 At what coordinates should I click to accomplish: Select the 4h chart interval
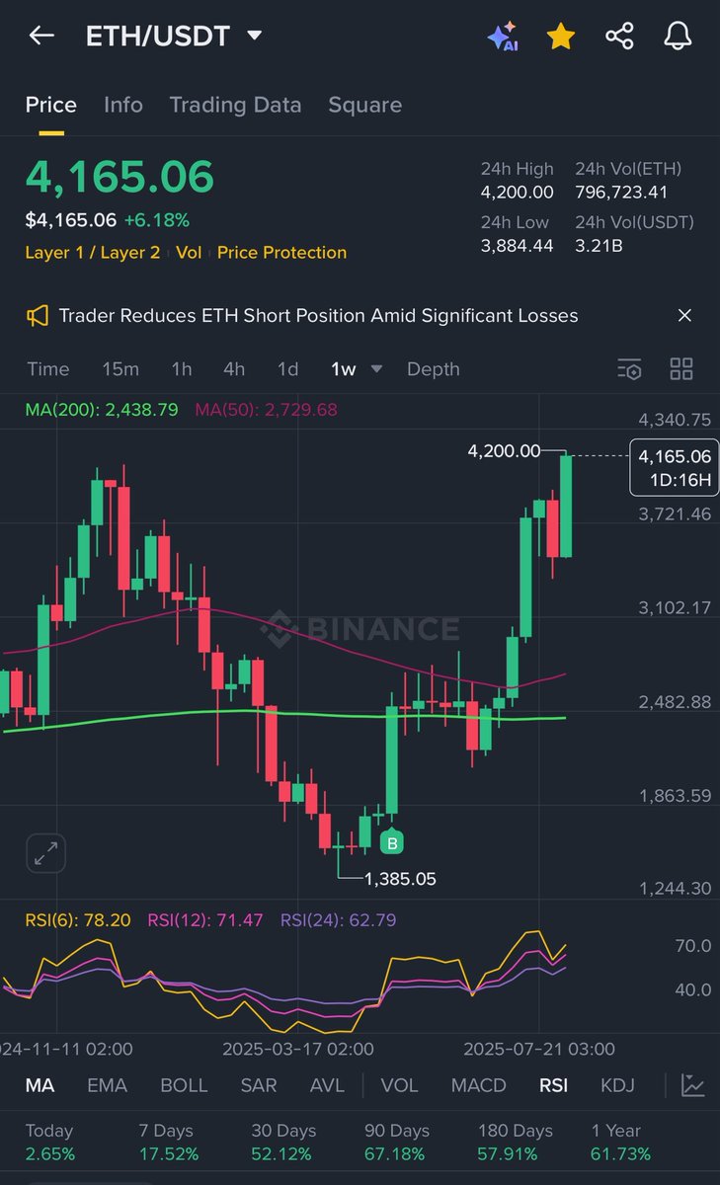(x=234, y=369)
